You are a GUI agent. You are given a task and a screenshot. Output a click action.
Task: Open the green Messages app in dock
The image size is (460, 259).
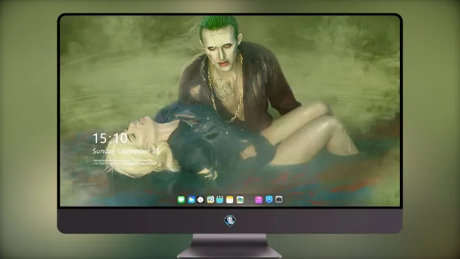tap(181, 200)
